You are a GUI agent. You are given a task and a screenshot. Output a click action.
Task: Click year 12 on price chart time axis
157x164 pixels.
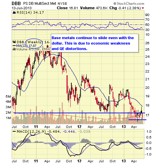coord(79,127)
